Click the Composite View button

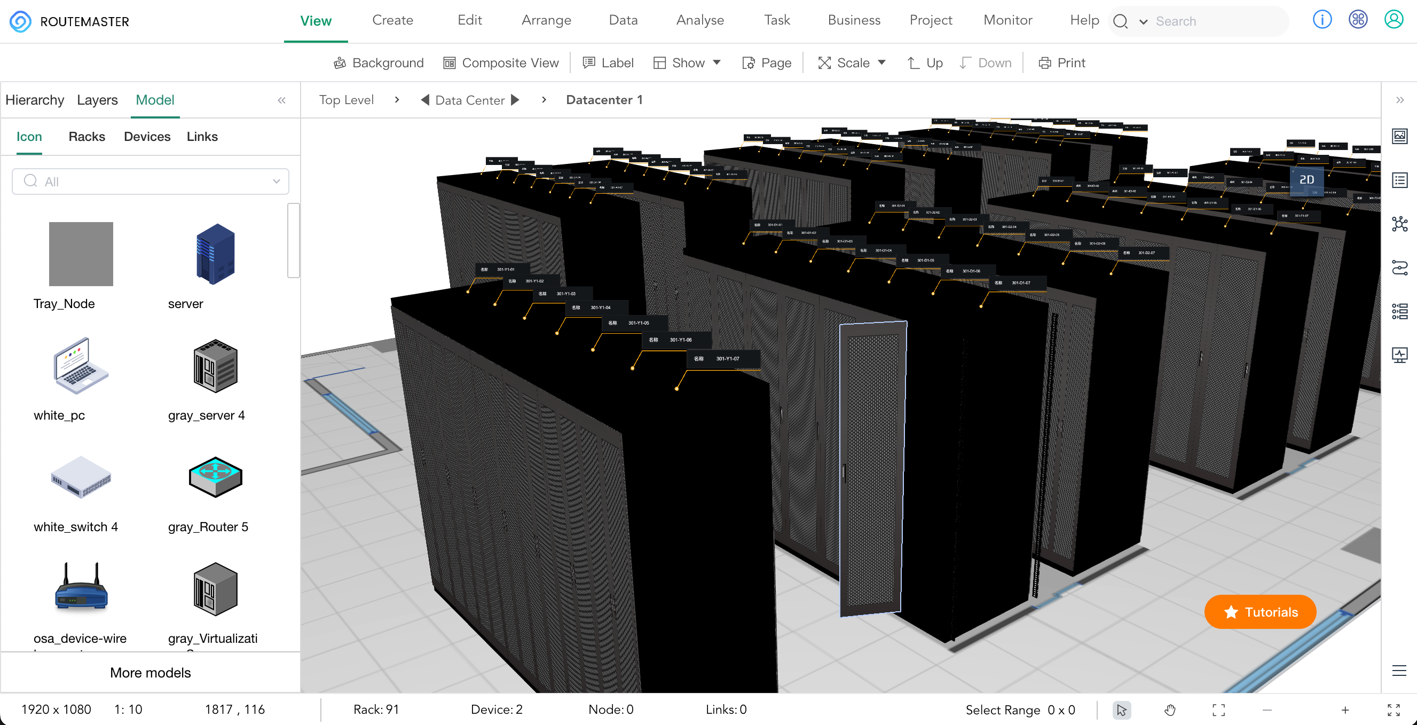(501, 62)
